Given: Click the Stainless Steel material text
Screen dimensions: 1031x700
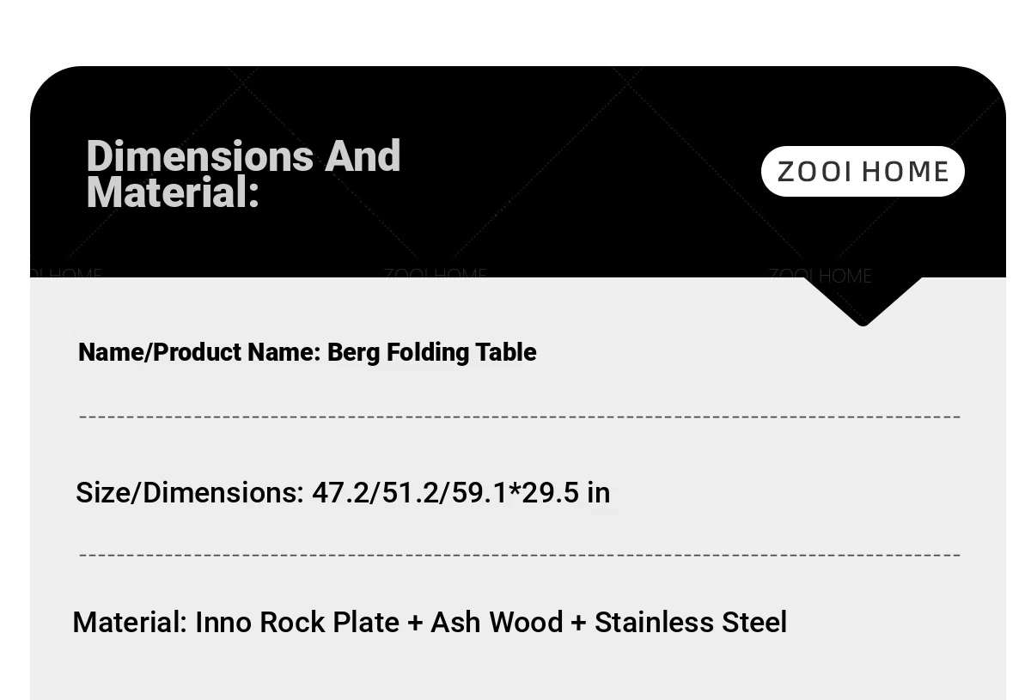Looking at the screenshot, I should click(691, 622).
